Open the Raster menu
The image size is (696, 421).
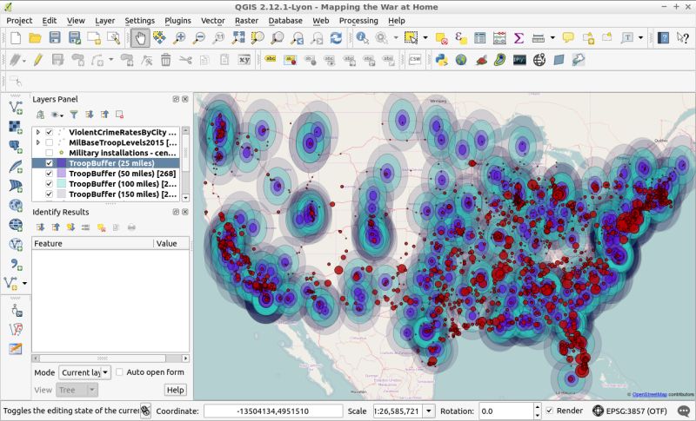[x=246, y=20]
